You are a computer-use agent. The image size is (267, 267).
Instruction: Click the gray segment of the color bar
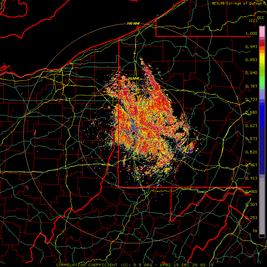coord(262,206)
